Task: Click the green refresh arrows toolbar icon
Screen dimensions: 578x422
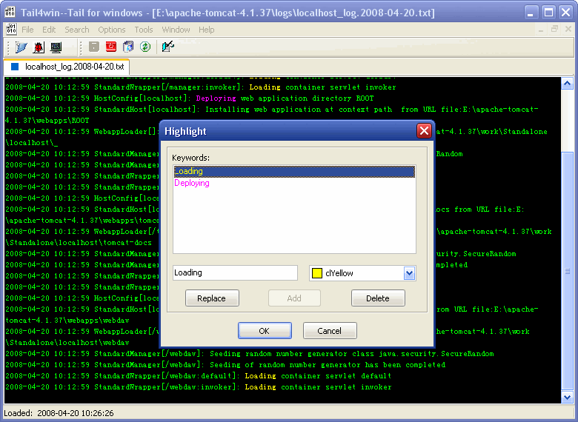Action: tap(145, 47)
